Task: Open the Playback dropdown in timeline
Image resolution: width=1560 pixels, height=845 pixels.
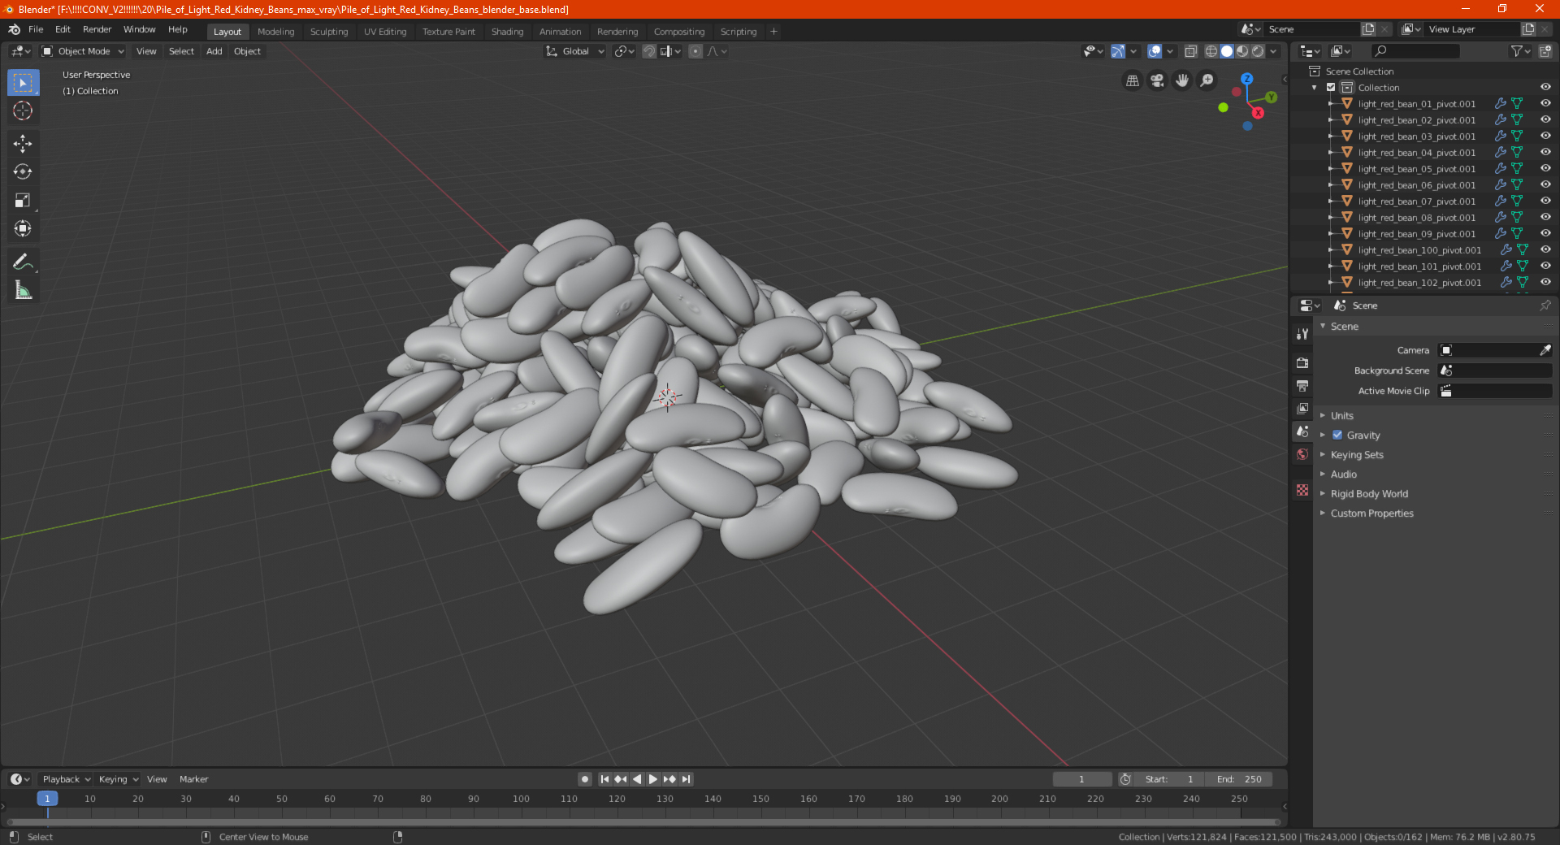Action: 67,779
